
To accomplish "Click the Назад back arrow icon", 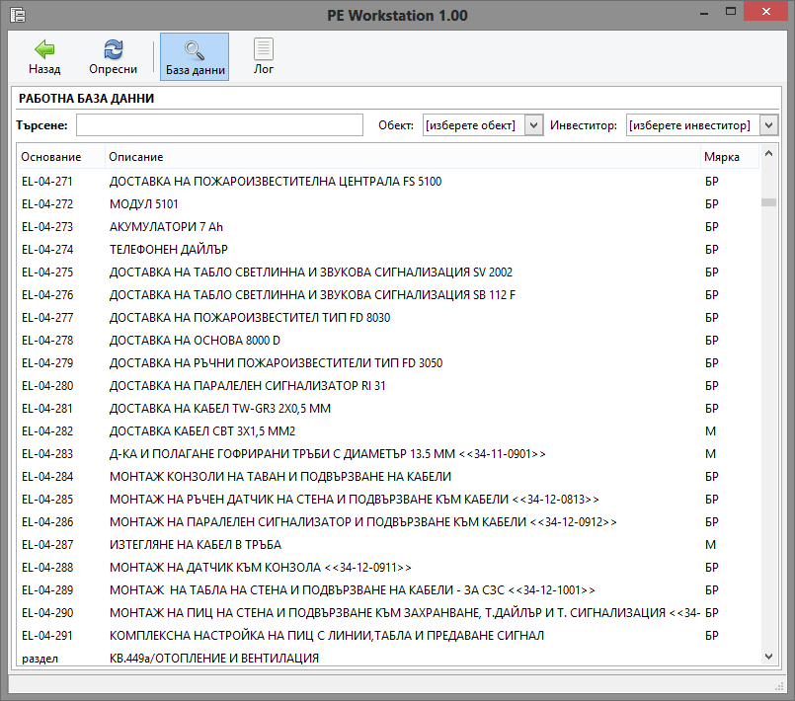I will pyautogui.click(x=44, y=49).
